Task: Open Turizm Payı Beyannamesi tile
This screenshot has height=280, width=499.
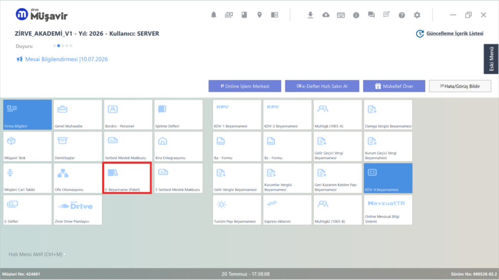Action: [x=237, y=210]
